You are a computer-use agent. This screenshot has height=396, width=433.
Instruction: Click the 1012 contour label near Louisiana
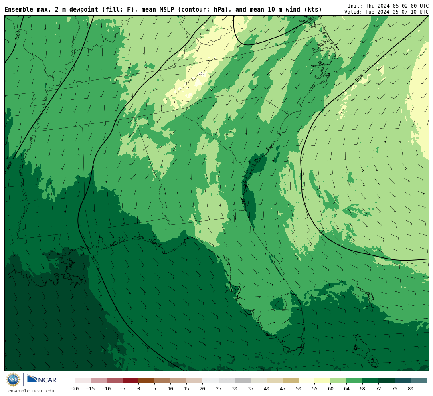94,260
